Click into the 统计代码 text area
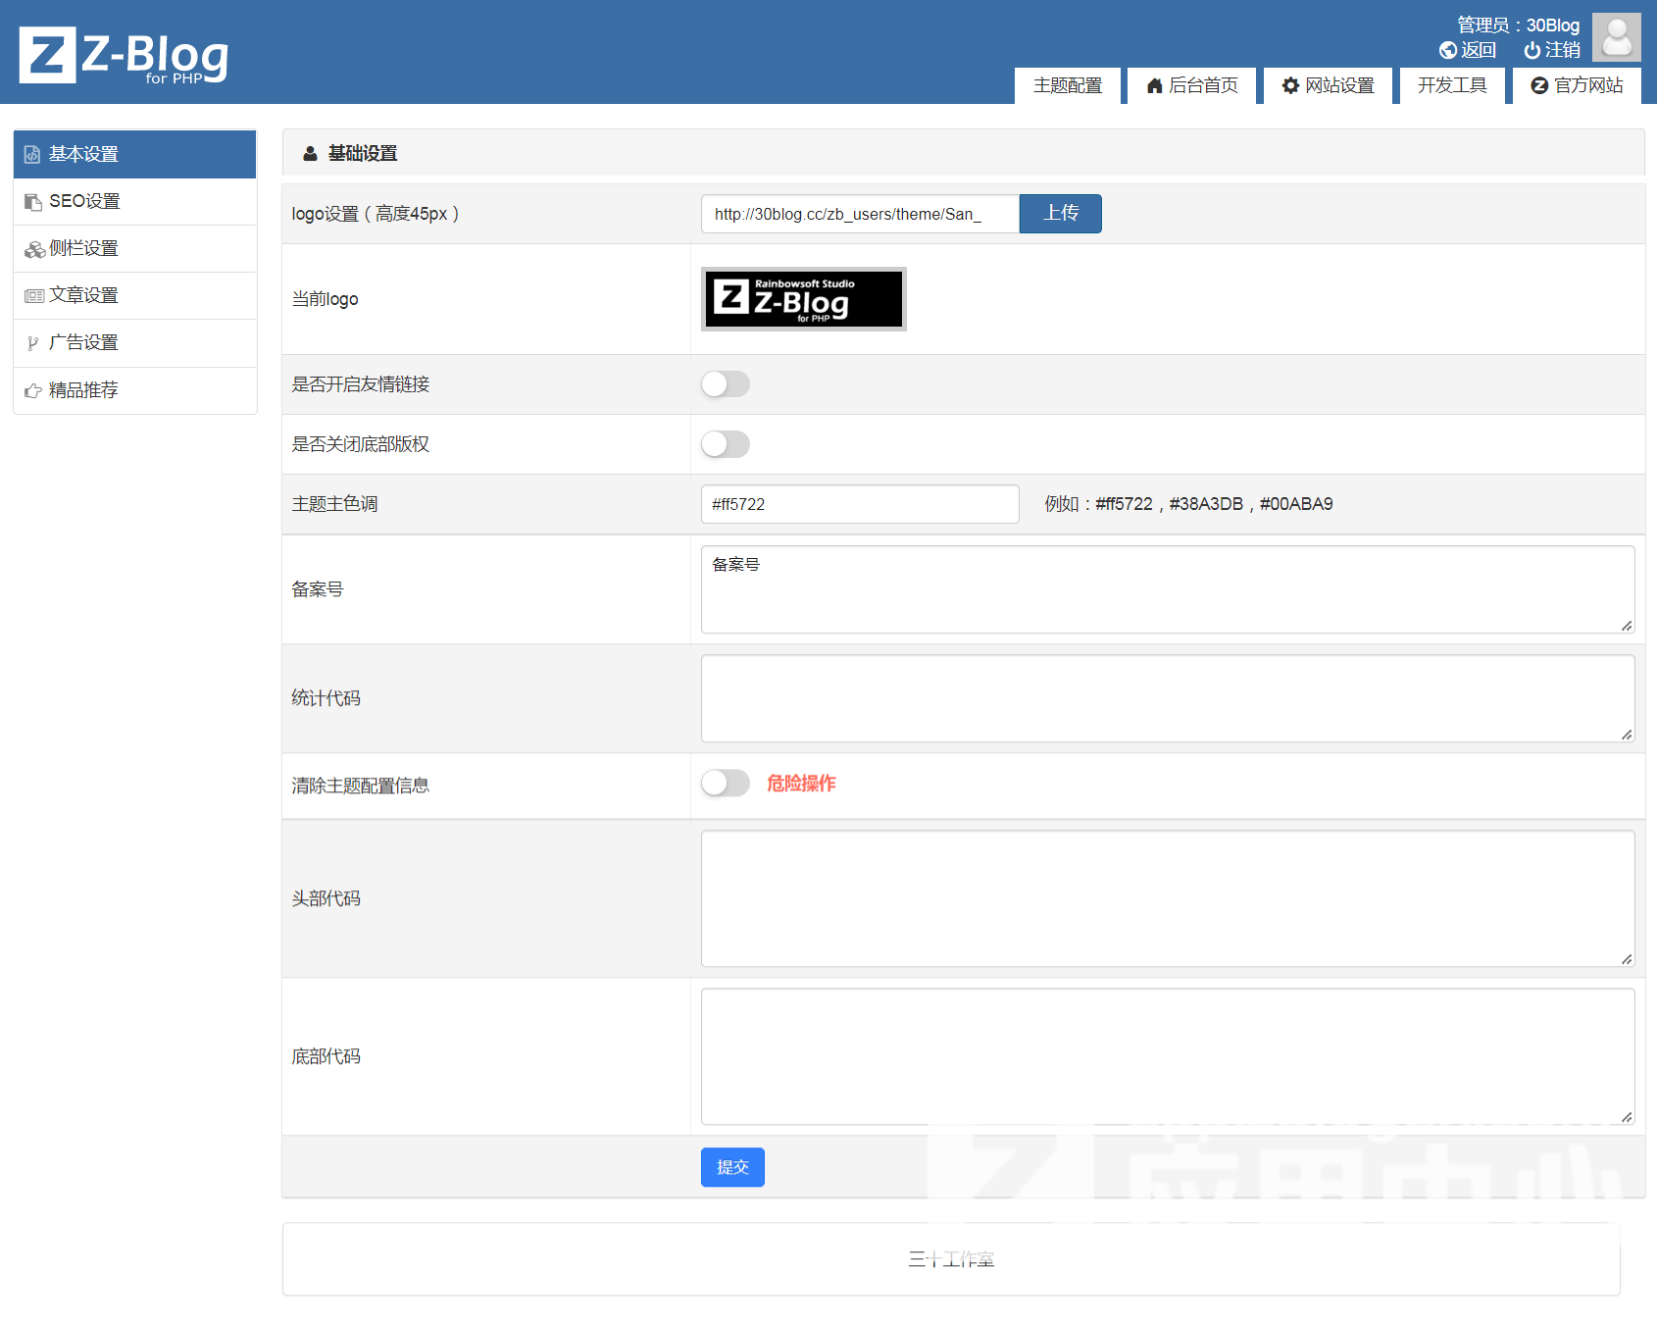Viewport: 1657px width, 1320px height. pyautogui.click(x=1167, y=698)
